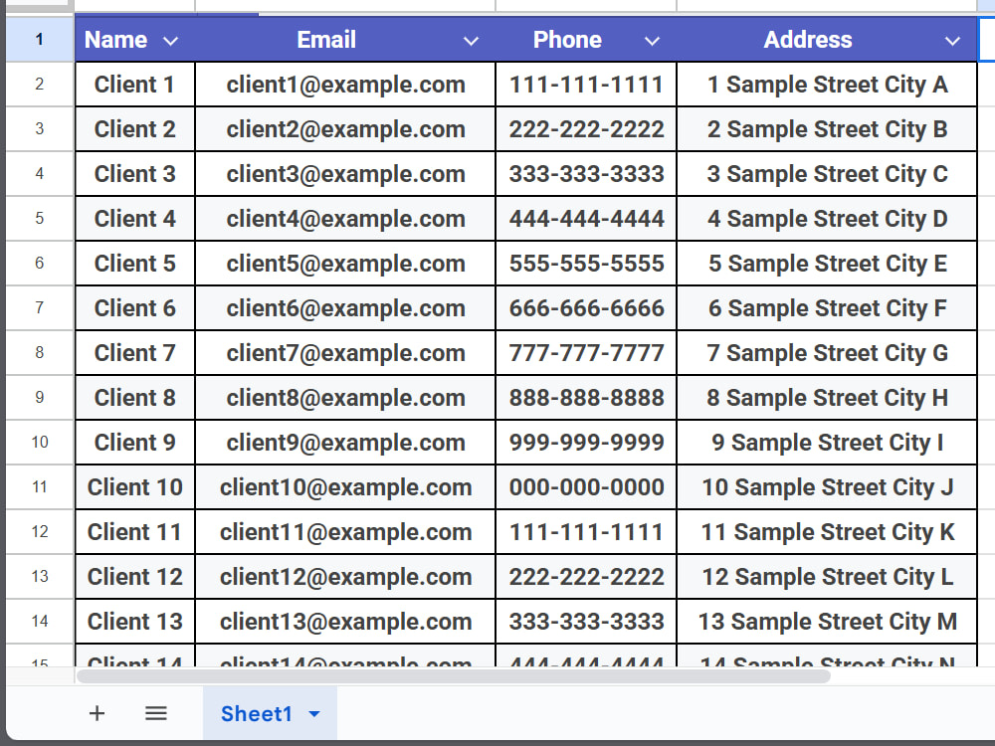
Task: Select cell Client 10
Action: pos(134,486)
